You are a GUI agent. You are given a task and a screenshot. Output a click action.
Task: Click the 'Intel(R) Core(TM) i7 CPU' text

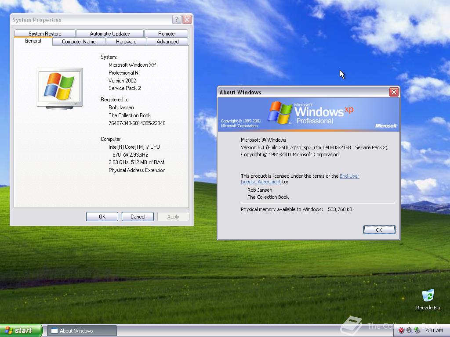coord(134,147)
